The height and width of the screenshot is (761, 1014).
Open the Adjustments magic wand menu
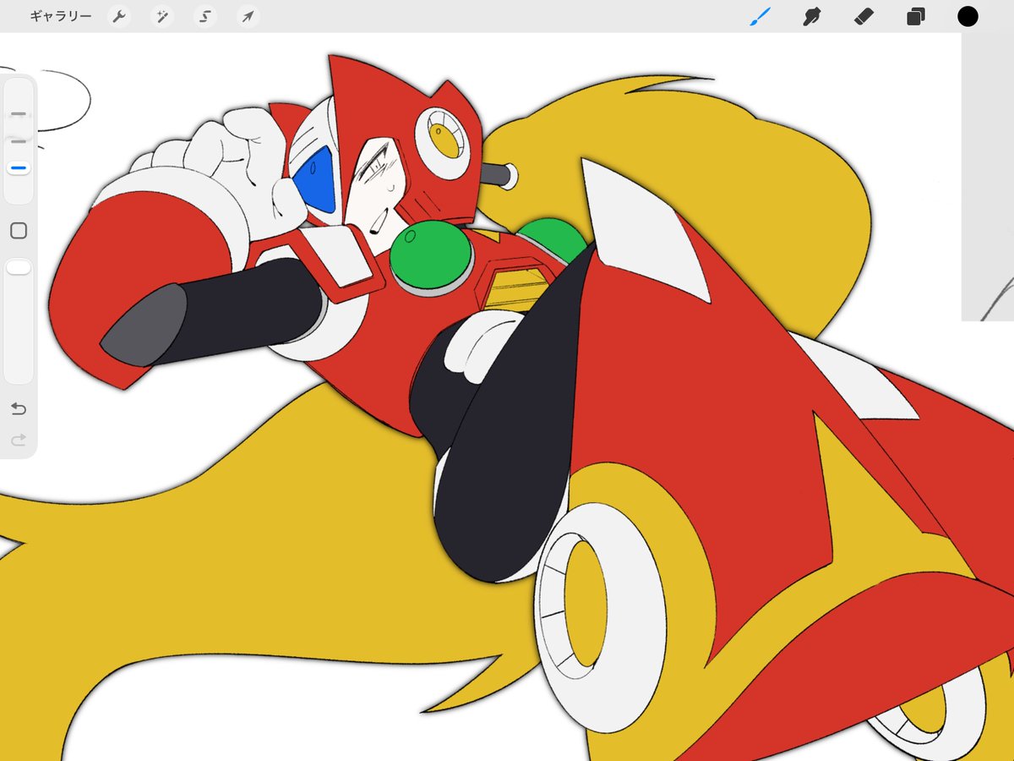161,16
